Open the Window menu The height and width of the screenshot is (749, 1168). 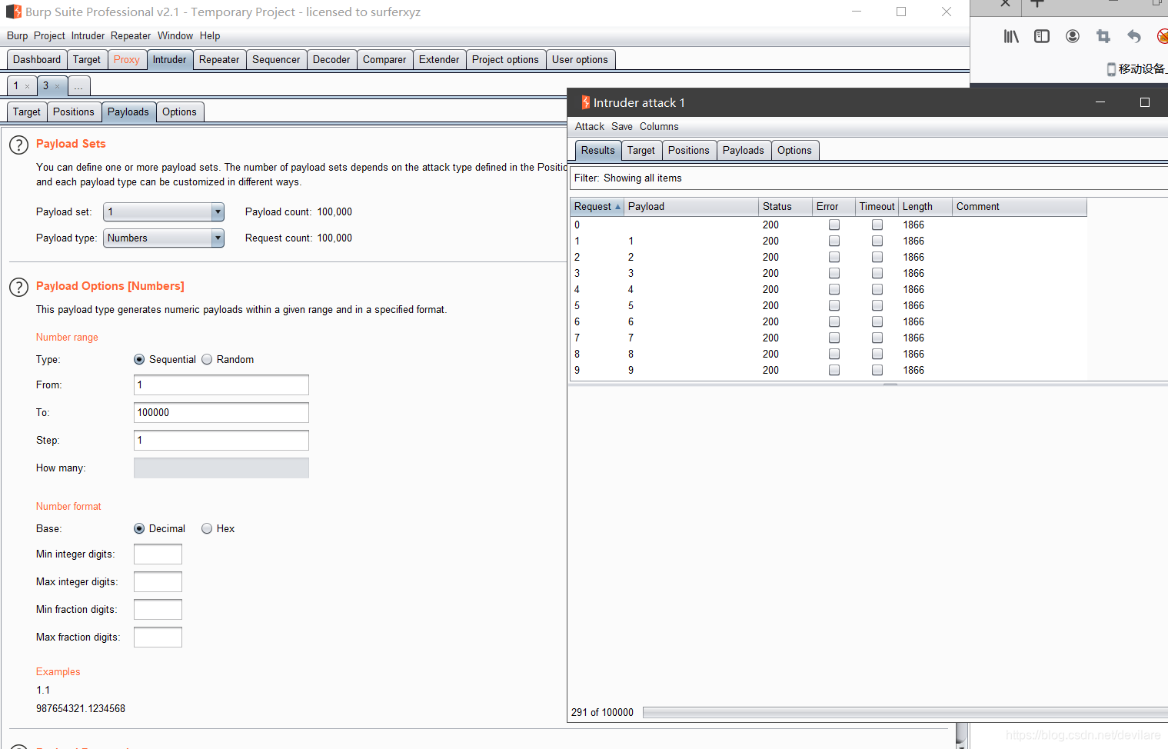[175, 36]
